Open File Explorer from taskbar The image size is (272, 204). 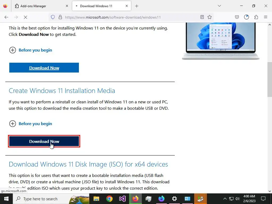[x=96, y=199]
